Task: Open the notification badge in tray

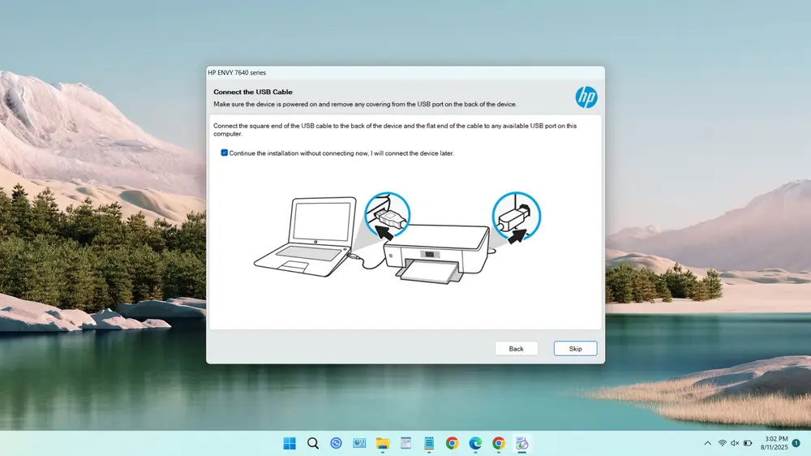Action: coord(796,443)
